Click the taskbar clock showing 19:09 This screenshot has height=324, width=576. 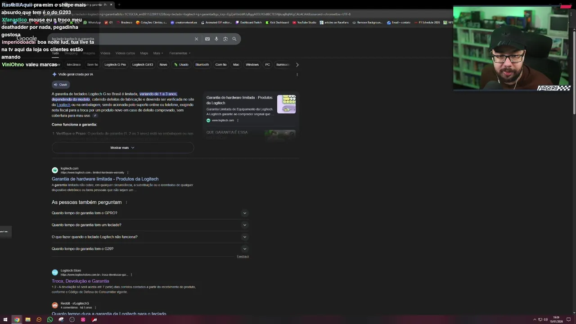coord(556,319)
